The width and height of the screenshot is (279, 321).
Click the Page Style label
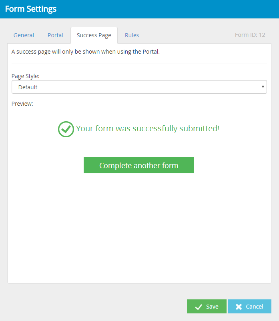[x=25, y=76]
